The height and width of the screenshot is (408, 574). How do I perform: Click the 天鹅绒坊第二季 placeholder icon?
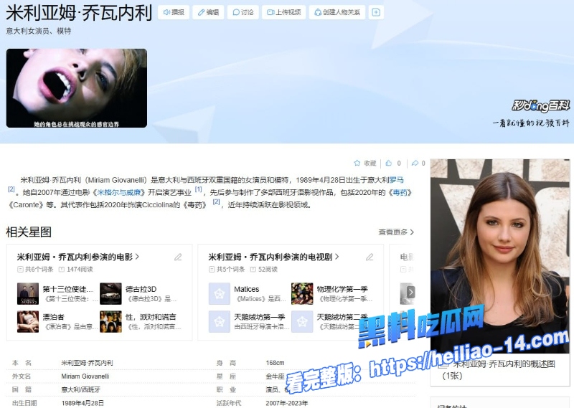(x=302, y=322)
